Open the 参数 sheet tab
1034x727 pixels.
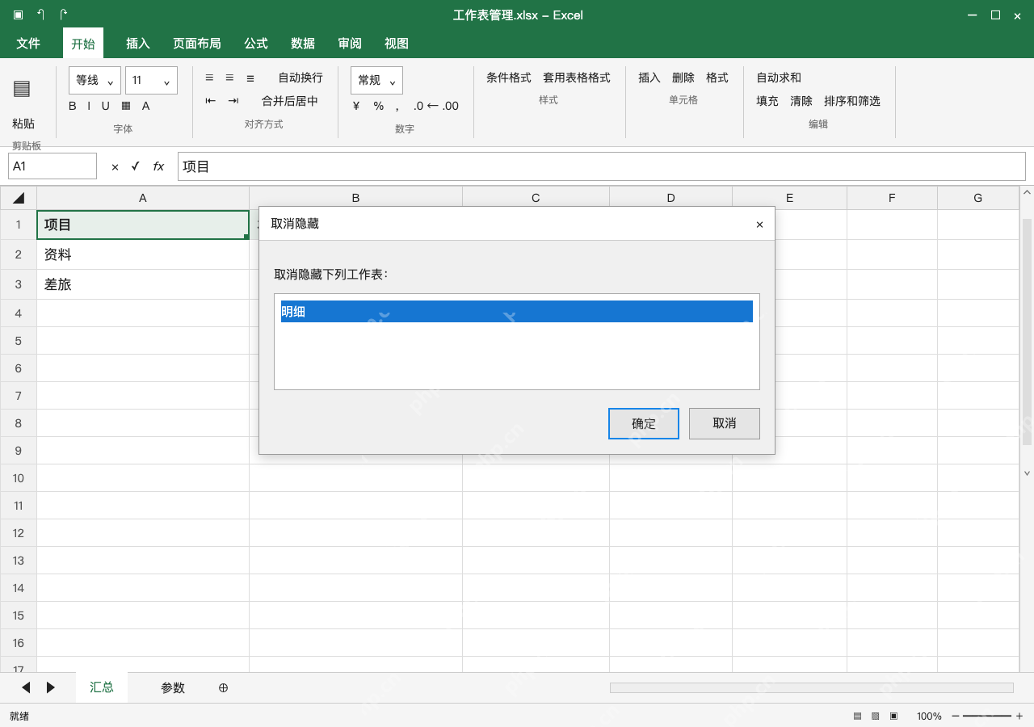coord(173,687)
